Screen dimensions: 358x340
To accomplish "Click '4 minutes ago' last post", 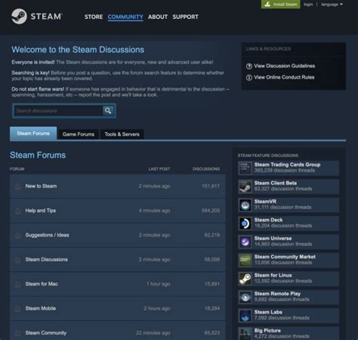I will point(154,211).
